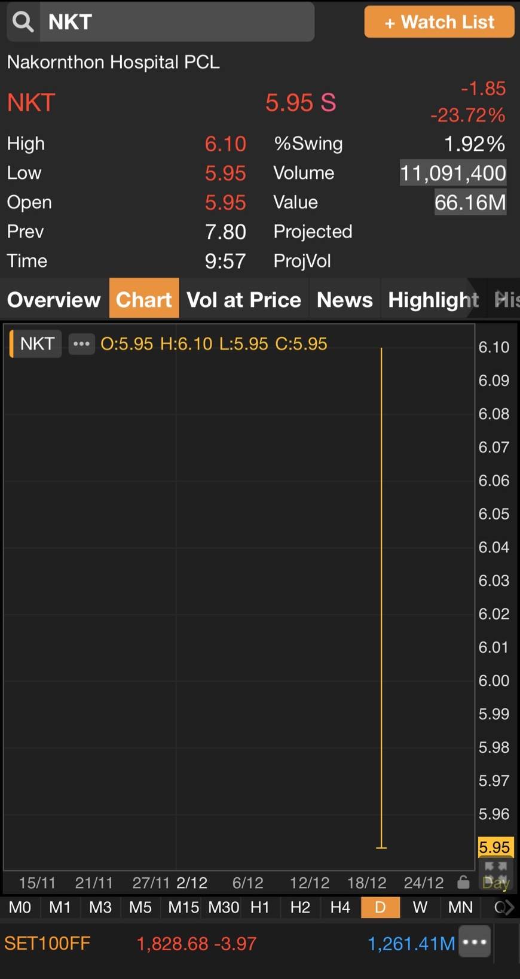Select the H4 timeframe
This screenshot has height=979, width=520.
(340, 907)
